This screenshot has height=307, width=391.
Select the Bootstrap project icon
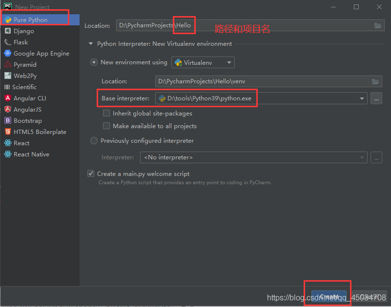click(8, 121)
